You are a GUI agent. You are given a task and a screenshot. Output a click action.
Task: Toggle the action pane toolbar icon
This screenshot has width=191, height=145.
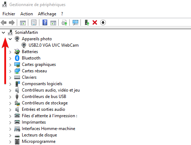click(53, 22)
